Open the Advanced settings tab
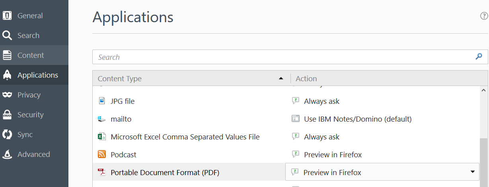The height and width of the screenshot is (187, 489). (34, 155)
